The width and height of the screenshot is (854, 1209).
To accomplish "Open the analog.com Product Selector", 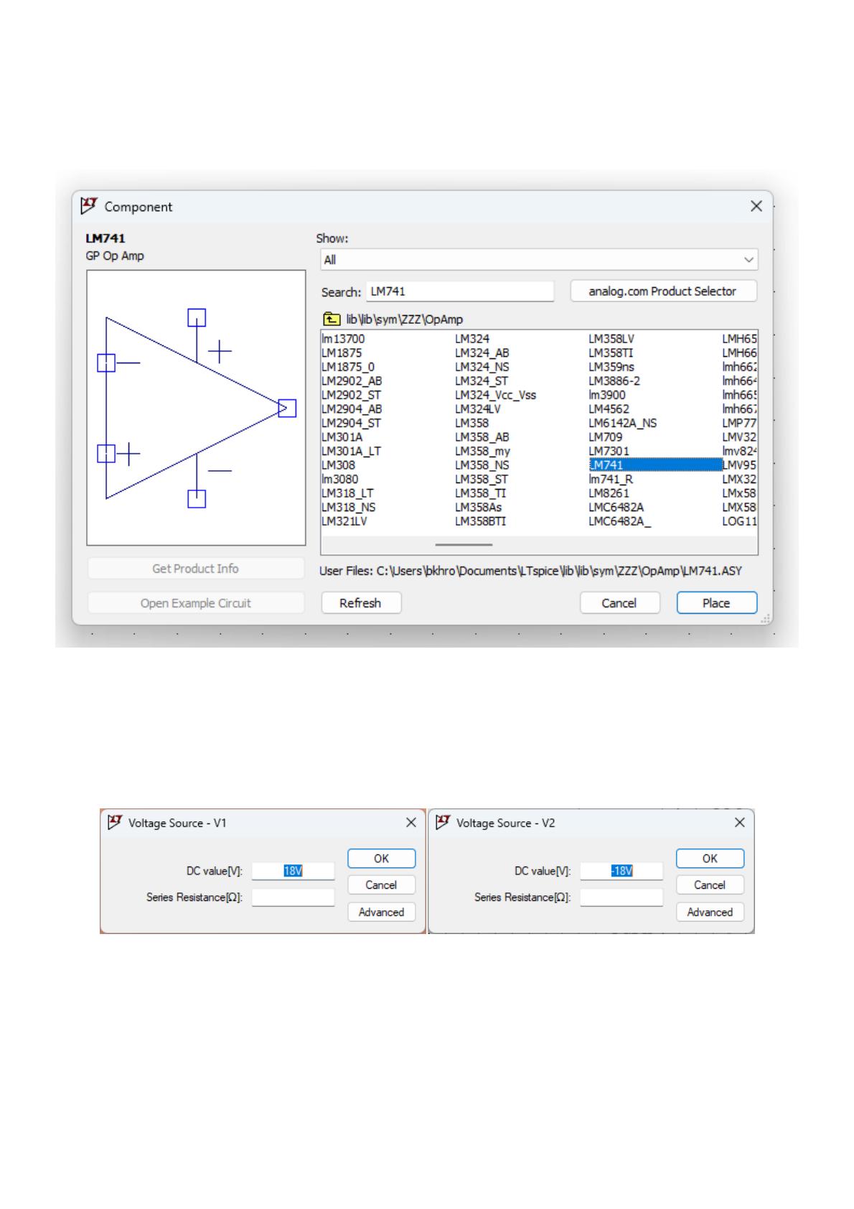I will pos(662,291).
